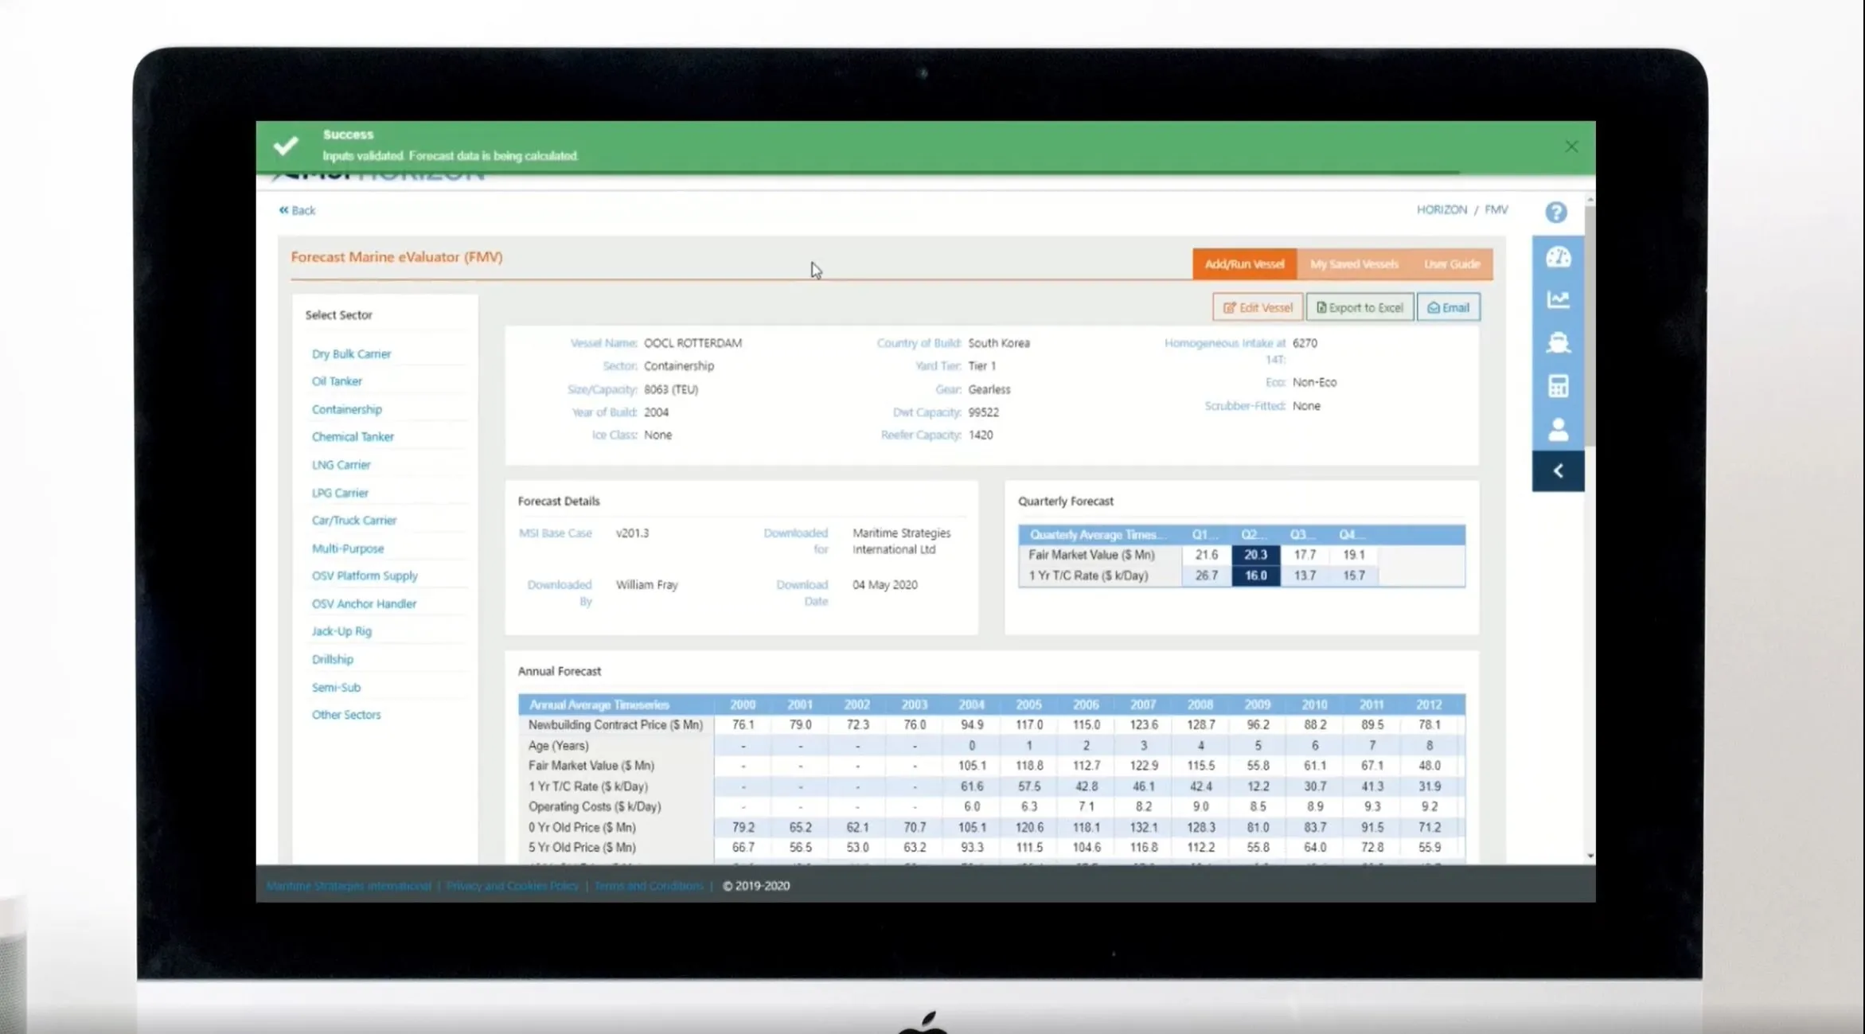Click the FMV breadcrumb link

tap(1496, 209)
